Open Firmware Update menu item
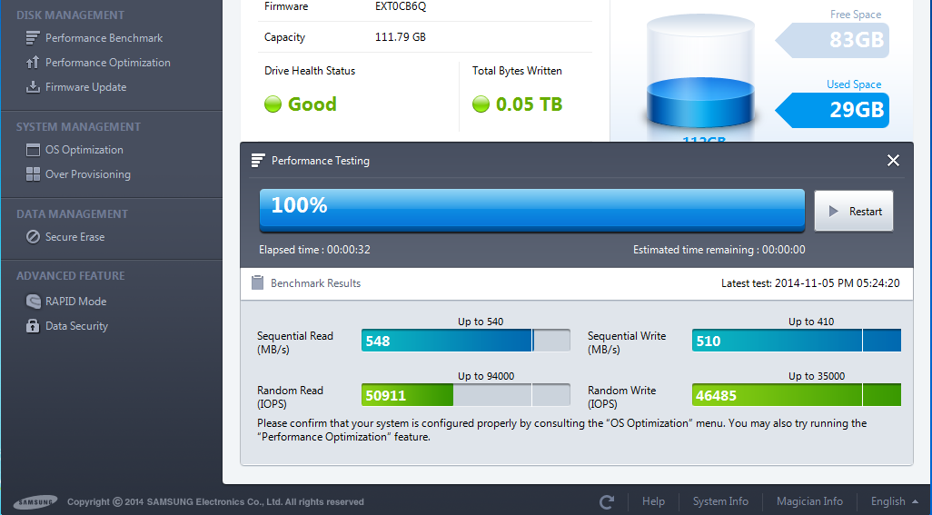The height and width of the screenshot is (515, 932). [x=85, y=86]
